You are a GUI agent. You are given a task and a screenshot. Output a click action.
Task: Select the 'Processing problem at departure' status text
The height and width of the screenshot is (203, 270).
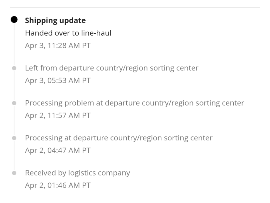[135, 103]
